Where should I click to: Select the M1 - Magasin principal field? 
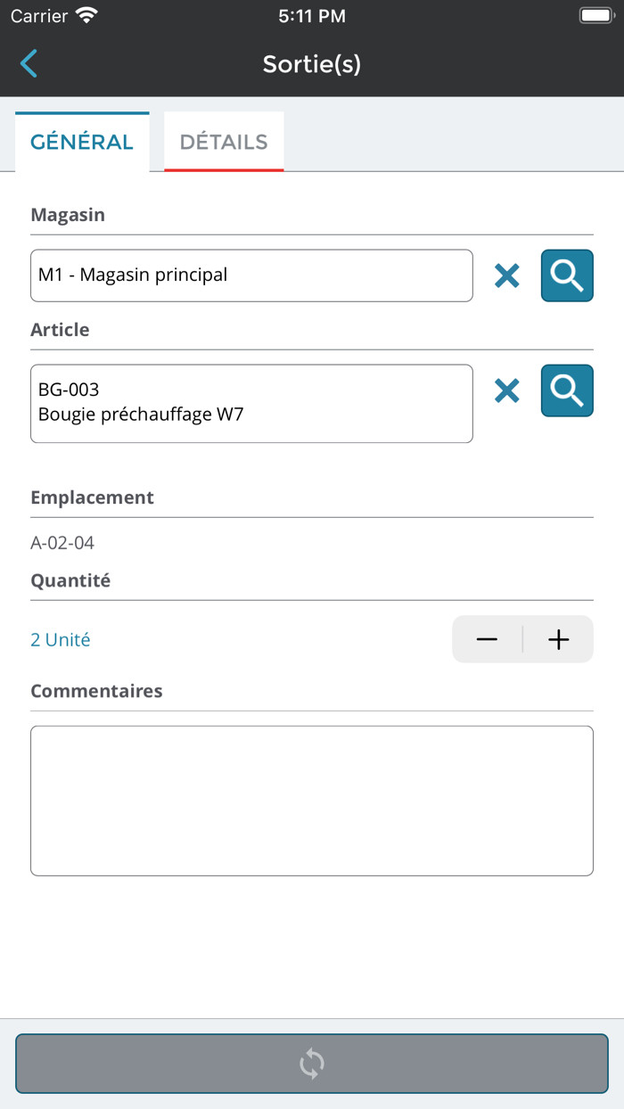(251, 275)
